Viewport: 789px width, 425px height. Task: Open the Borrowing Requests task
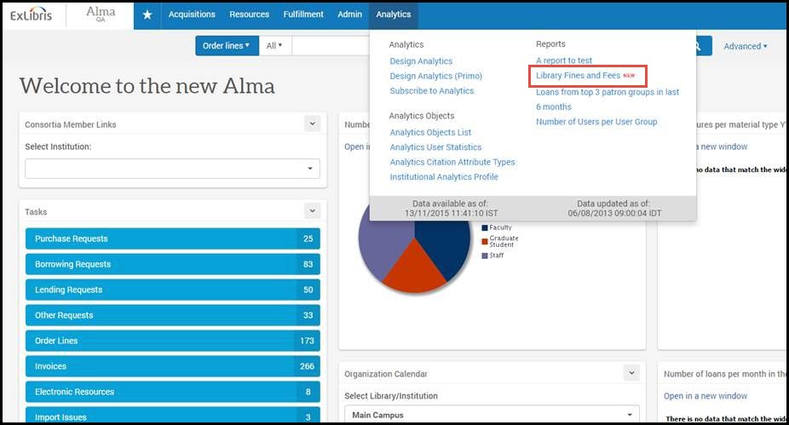pyautogui.click(x=173, y=264)
